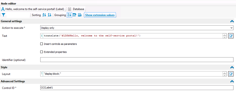Switch to the Database tab
The image size is (236, 93).
pos(76,9)
